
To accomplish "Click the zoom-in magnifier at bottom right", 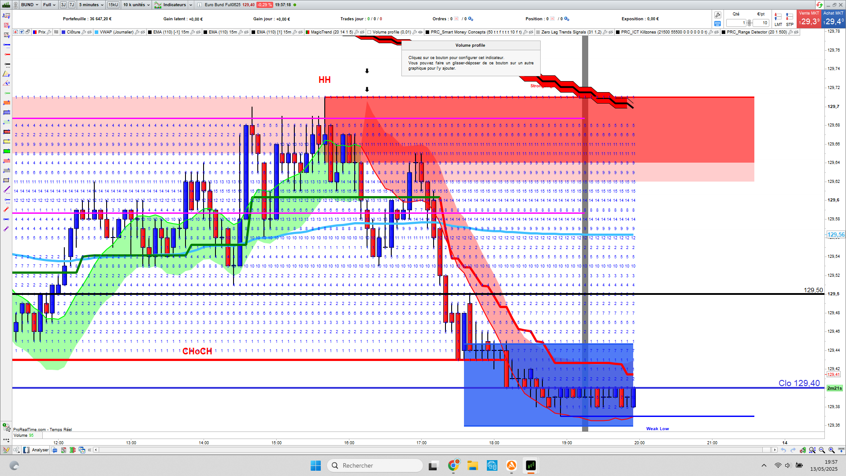I will (x=831, y=450).
